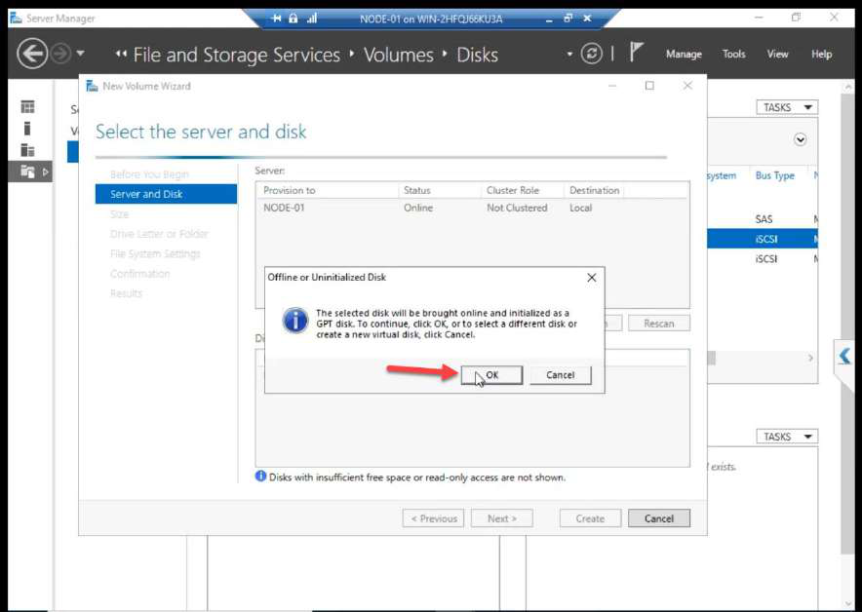Click the wizard's bottom Cancel button
The width and height of the screenshot is (862, 612).
click(x=658, y=518)
